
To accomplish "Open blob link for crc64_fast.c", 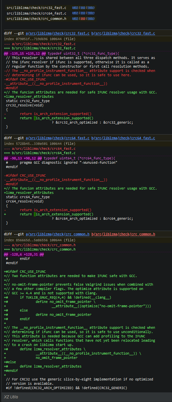I will click(x=83, y=13).
